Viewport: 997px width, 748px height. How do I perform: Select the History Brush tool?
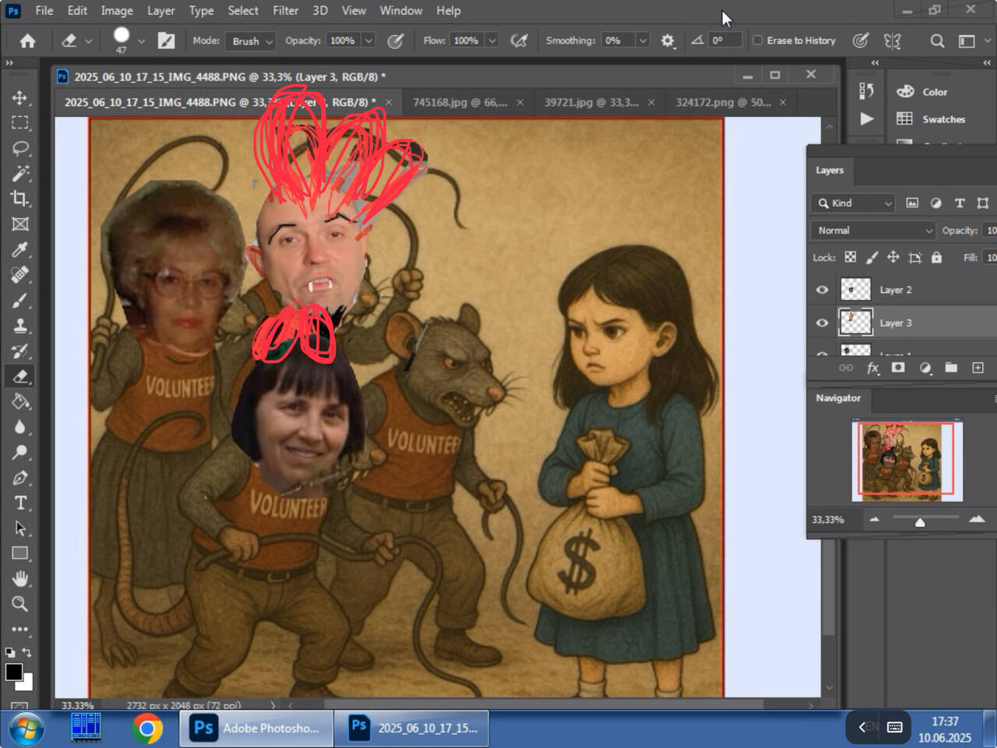click(x=20, y=351)
